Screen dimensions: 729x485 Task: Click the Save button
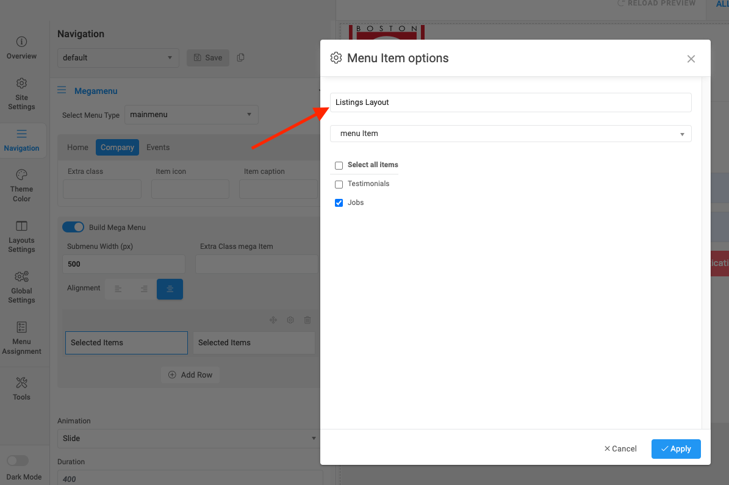point(208,58)
